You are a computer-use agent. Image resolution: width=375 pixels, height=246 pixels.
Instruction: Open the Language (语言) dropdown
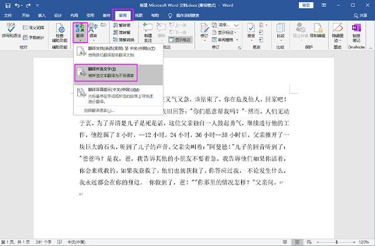(x=93, y=32)
